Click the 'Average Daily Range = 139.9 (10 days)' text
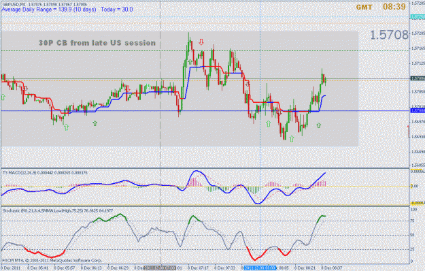This screenshot has height=271, width=425. click(49, 10)
